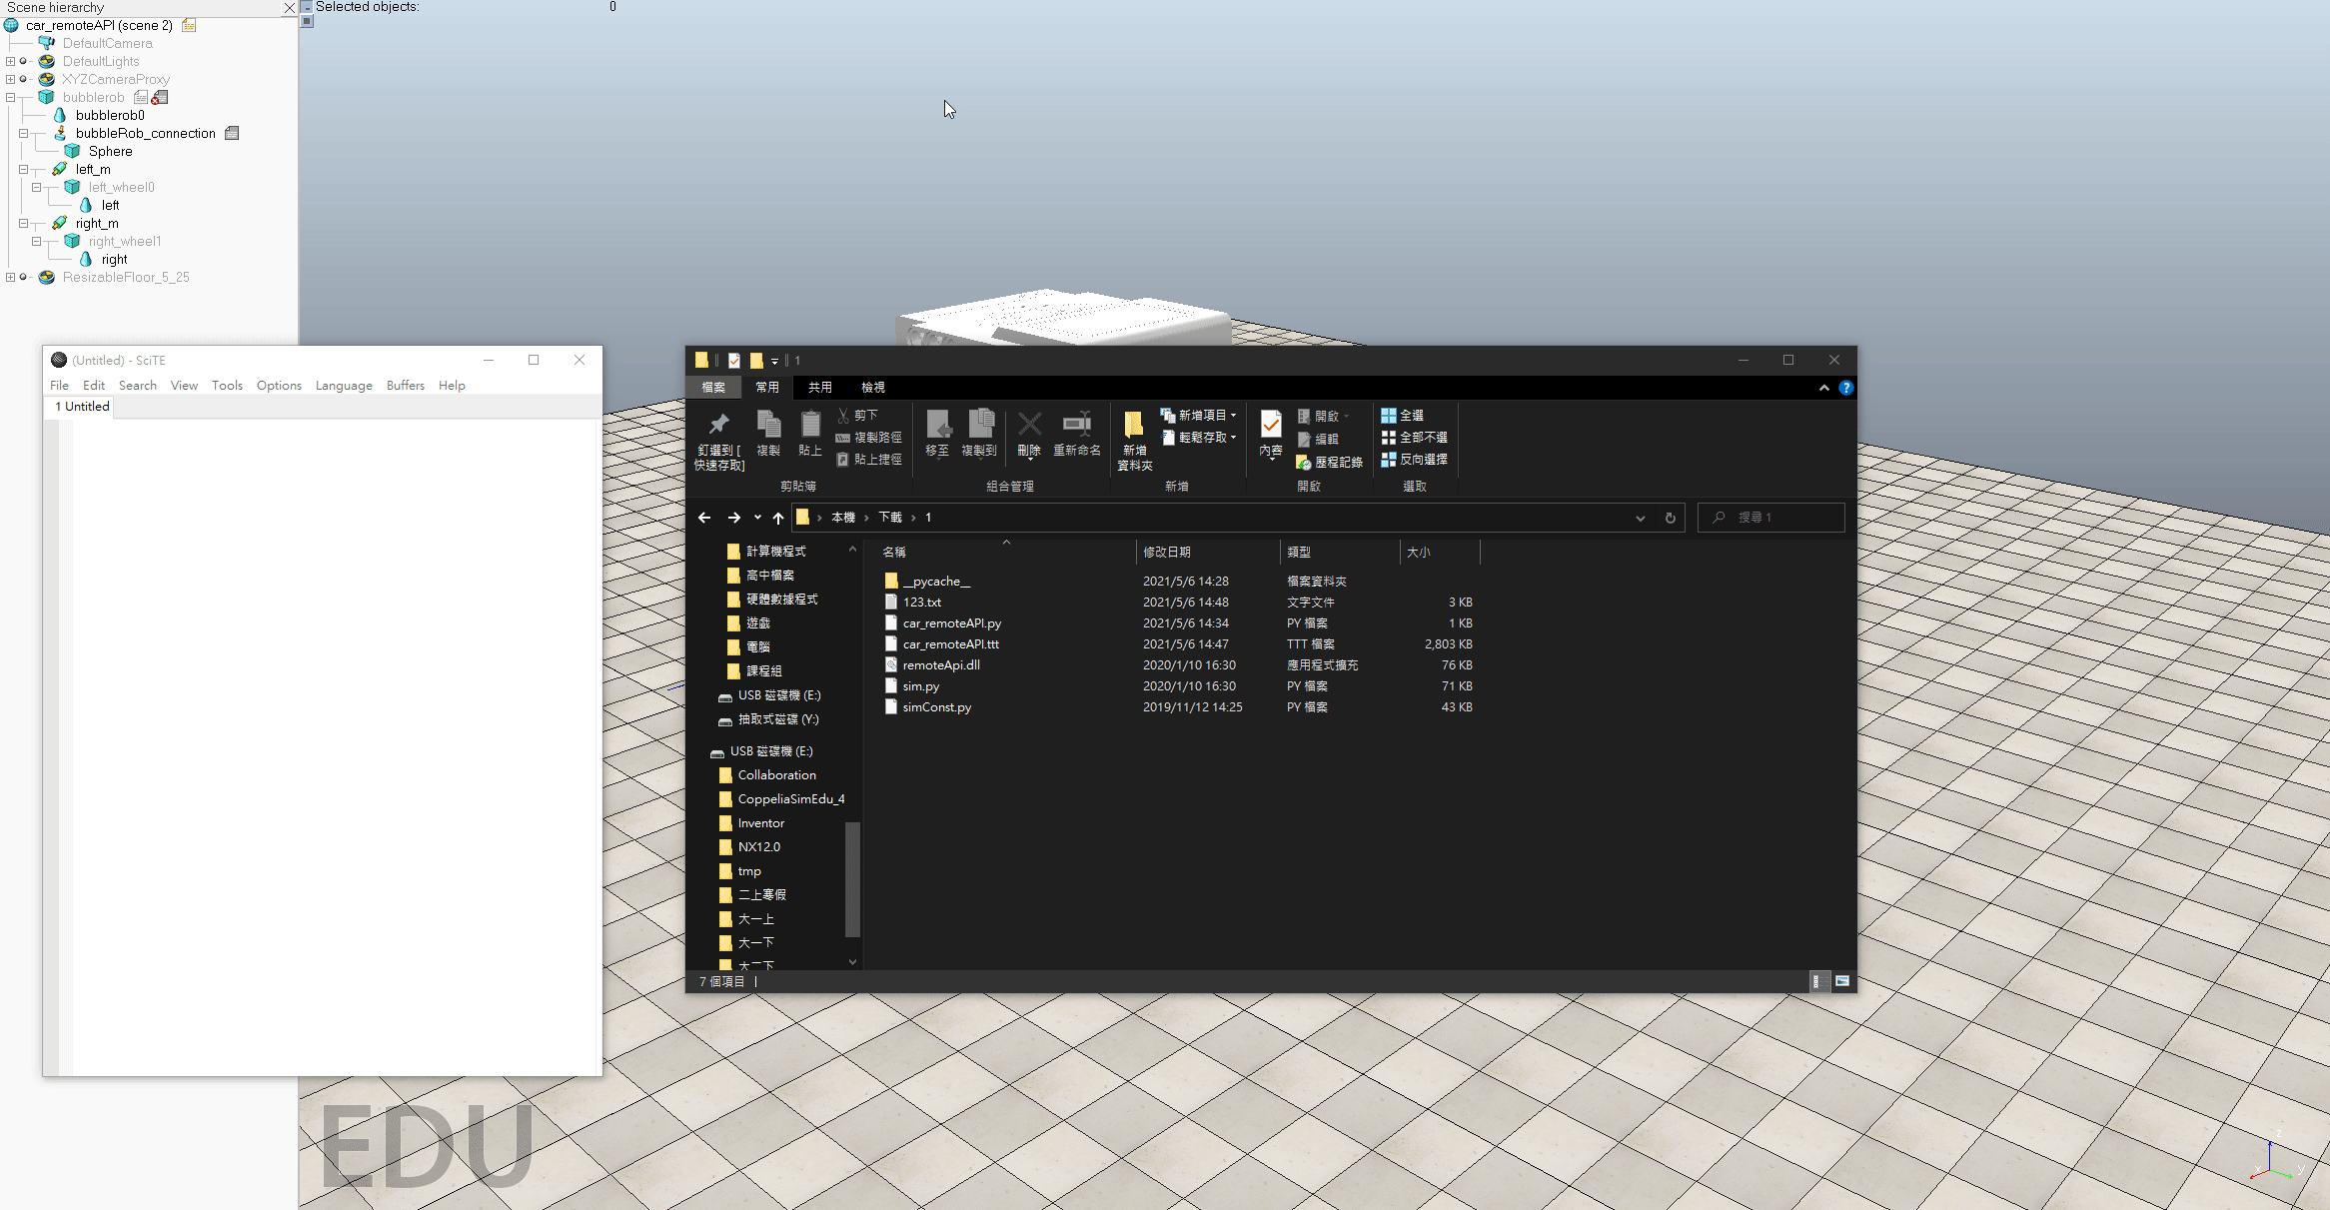Click the Delete (刪除) X icon
The height and width of the screenshot is (1210, 2330).
point(1029,424)
